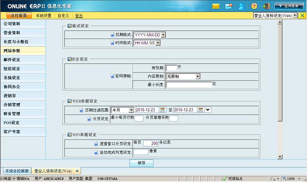Open the 系统设置 menu
This screenshot has height=182, width=307.
[44, 15]
